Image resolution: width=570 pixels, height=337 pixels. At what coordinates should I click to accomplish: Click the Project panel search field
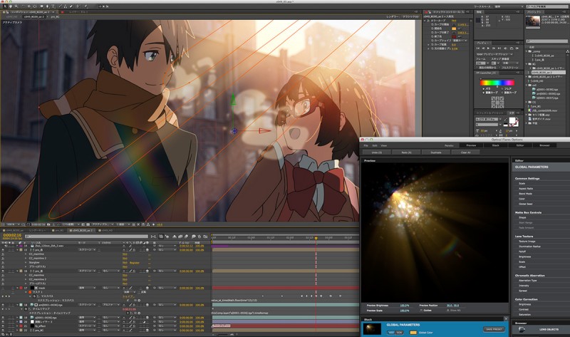click(x=547, y=41)
